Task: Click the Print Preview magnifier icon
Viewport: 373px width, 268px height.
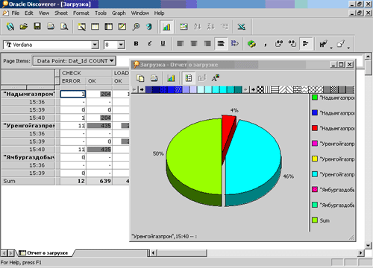Action: click(64, 26)
